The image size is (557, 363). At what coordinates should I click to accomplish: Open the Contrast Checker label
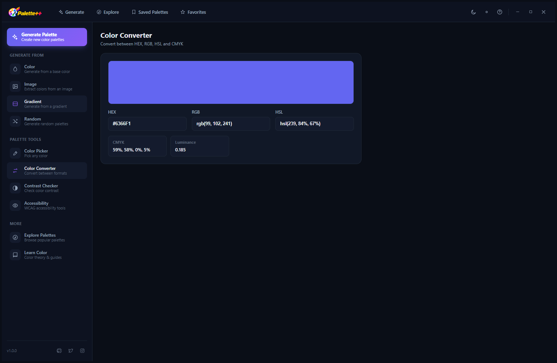(x=41, y=186)
